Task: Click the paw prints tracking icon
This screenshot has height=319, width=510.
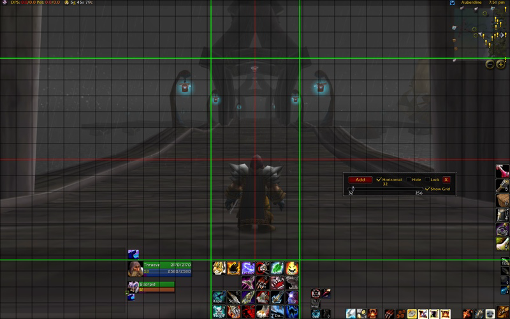Action: (401, 314)
